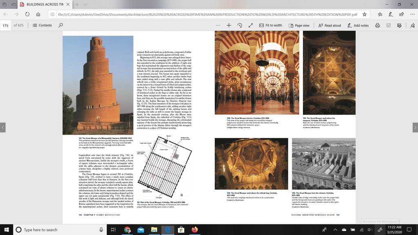Enter full screen view
Screen dimensions: 418x235
251,25
